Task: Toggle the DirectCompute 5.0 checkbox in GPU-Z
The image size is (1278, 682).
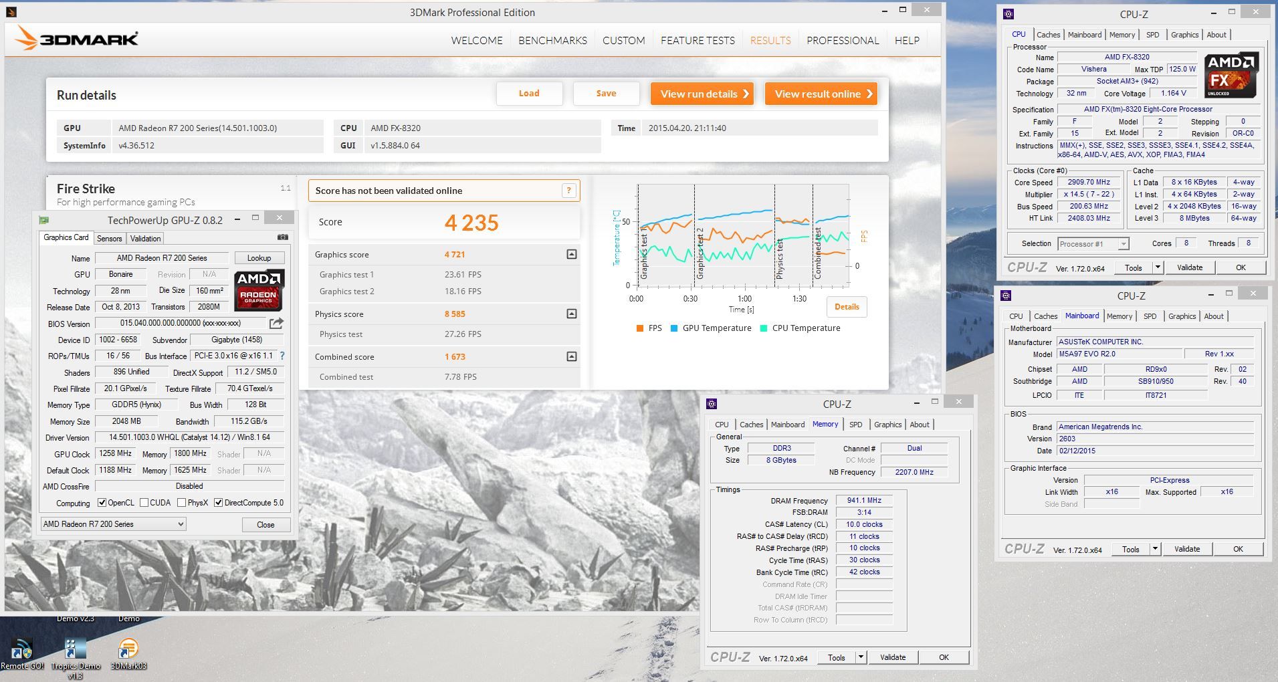Action: 218,503
